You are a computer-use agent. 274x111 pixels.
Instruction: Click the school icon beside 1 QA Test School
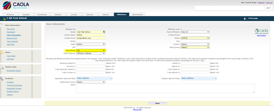tap(4, 18)
